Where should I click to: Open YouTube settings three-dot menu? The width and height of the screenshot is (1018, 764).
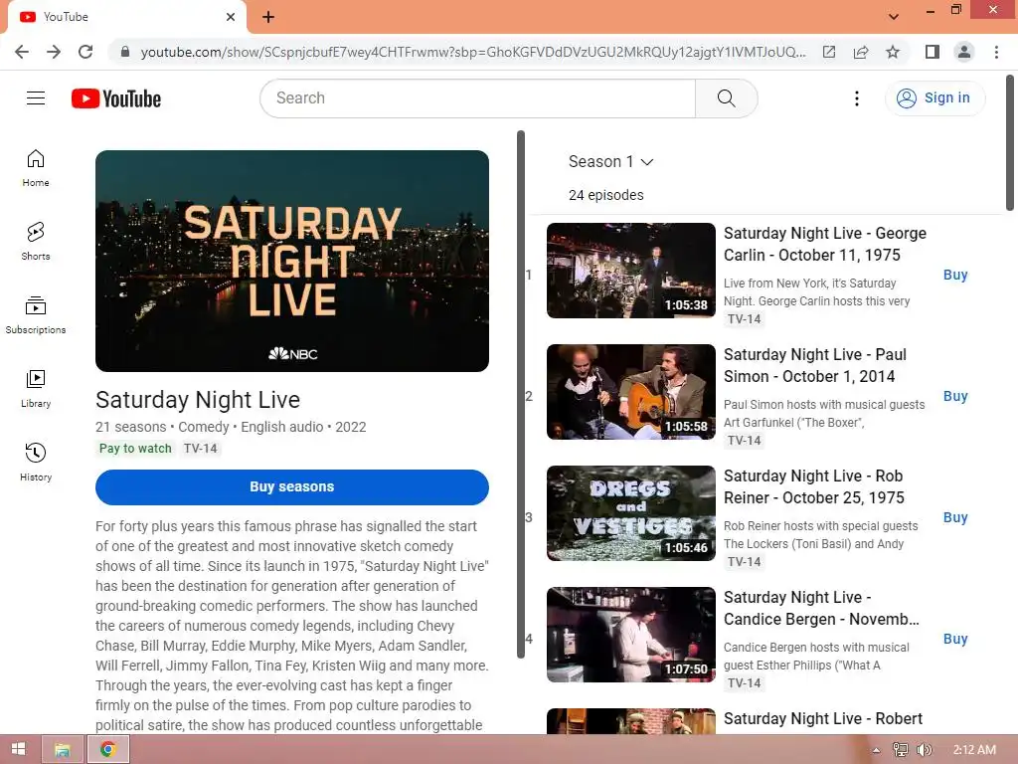click(x=857, y=98)
